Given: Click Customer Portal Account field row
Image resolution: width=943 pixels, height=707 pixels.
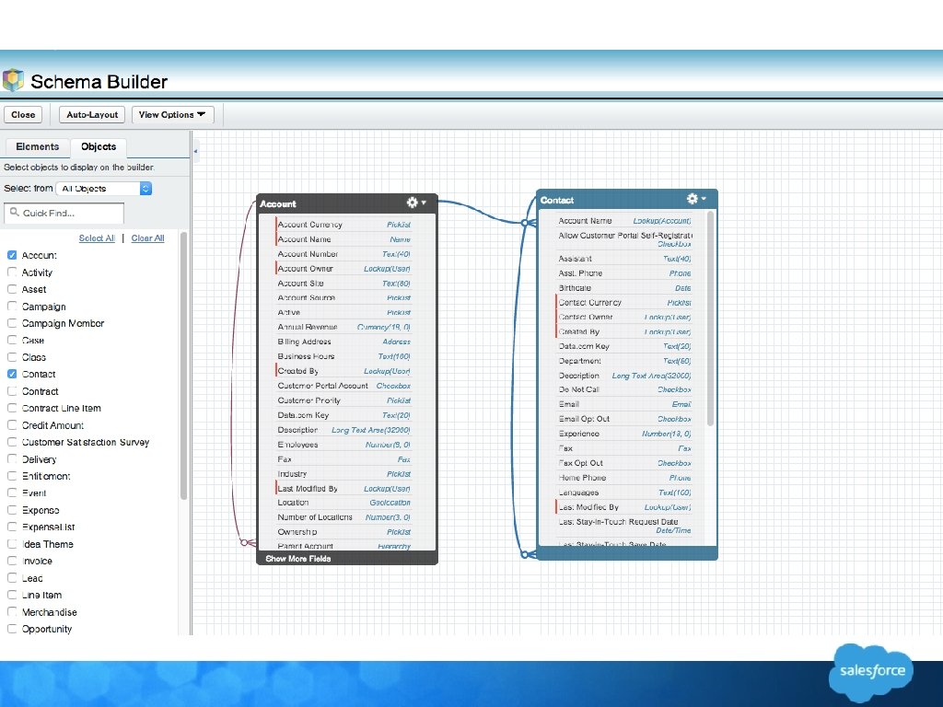Looking at the screenshot, I should click(343, 386).
